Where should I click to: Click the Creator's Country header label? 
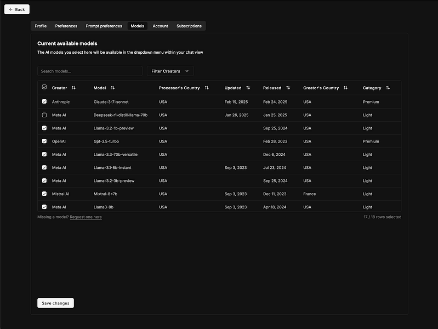click(x=321, y=88)
